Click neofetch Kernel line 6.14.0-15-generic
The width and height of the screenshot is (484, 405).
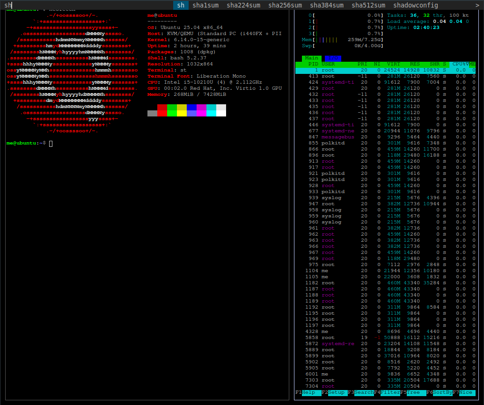pos(188,40)
